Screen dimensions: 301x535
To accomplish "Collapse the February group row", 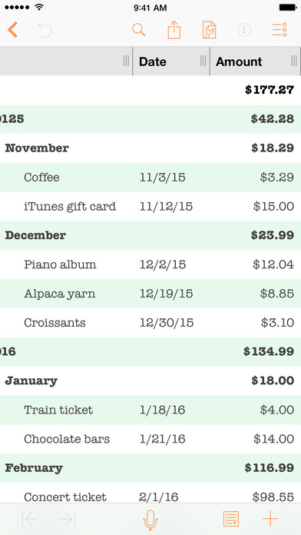I will [x=150, y=468].
